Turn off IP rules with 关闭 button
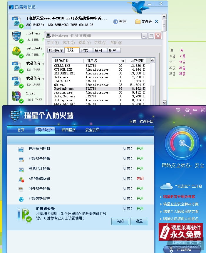The width and height of the screenshot is (206, 253). pyautogui.click(x=120, y=221)
